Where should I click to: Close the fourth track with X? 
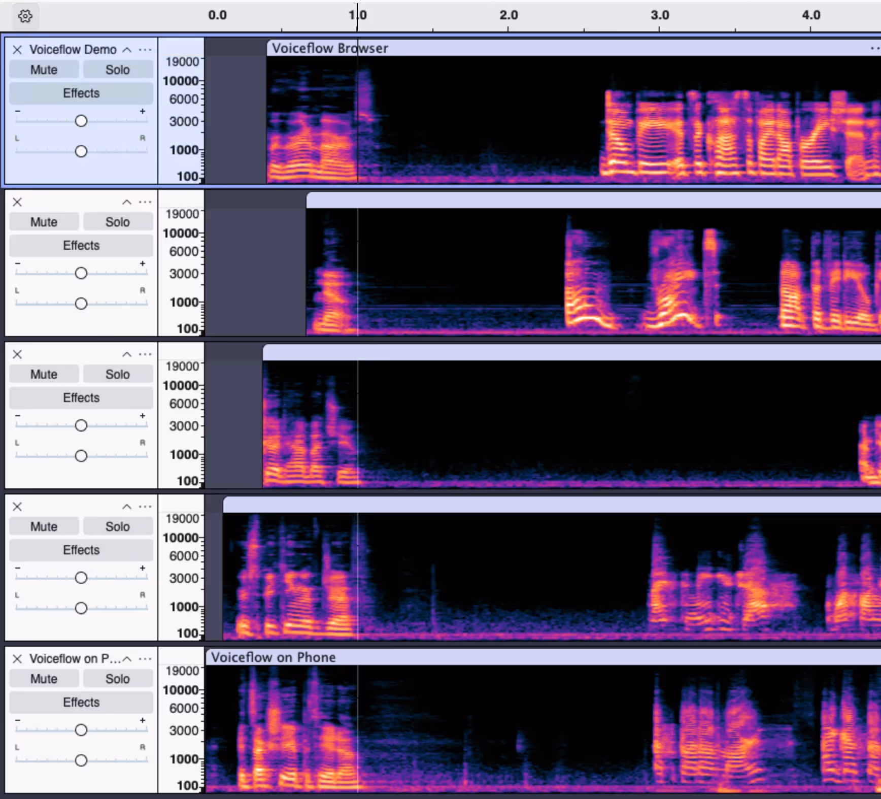(x=17, y=506)
